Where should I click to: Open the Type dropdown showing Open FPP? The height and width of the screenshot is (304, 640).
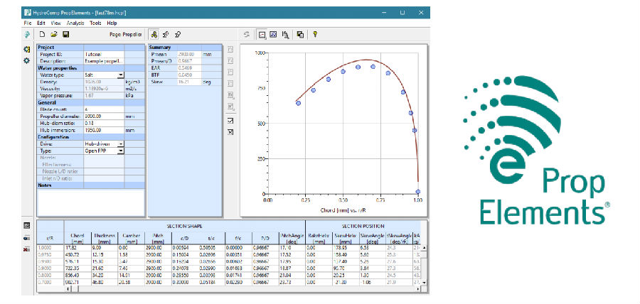pyautogui.click(x=121, y=151)
